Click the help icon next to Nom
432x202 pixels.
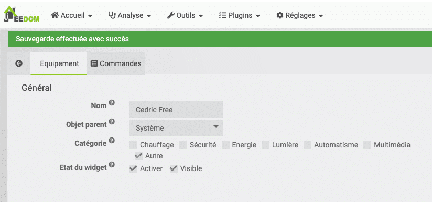pos(111,103)
